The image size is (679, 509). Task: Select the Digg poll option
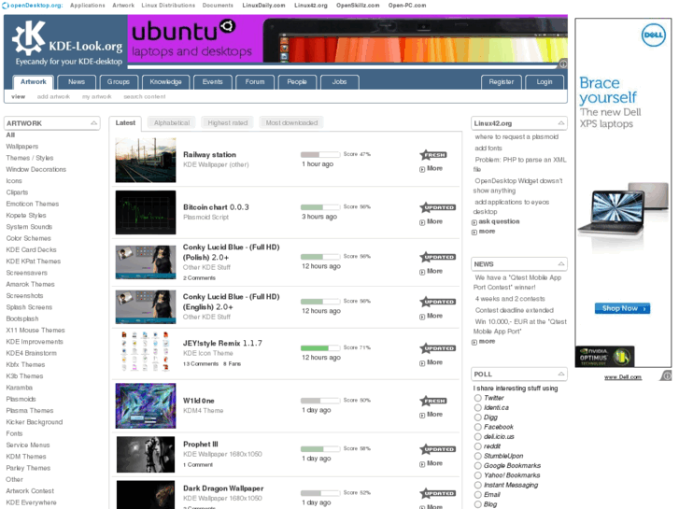click(477, 417)
